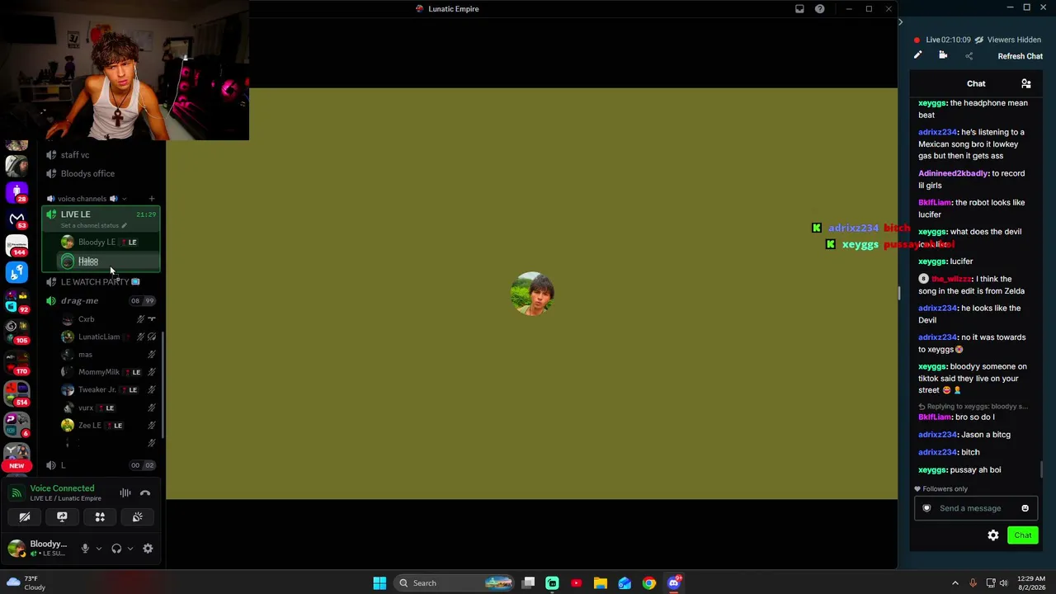This screenshot has height=594, width=1056.
Task: Open the M logo server icon
Action: (16, 218)
